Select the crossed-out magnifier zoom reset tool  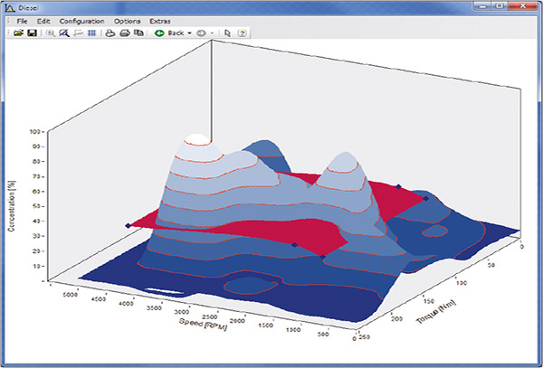click(x=63, y=33)
